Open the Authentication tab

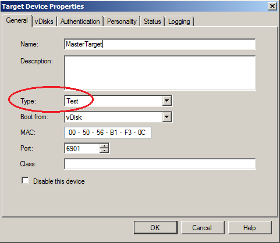coord(80,22)
